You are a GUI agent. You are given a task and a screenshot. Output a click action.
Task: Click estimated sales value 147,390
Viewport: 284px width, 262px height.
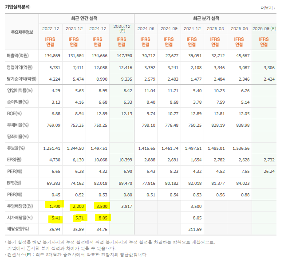tap(124, 56)
